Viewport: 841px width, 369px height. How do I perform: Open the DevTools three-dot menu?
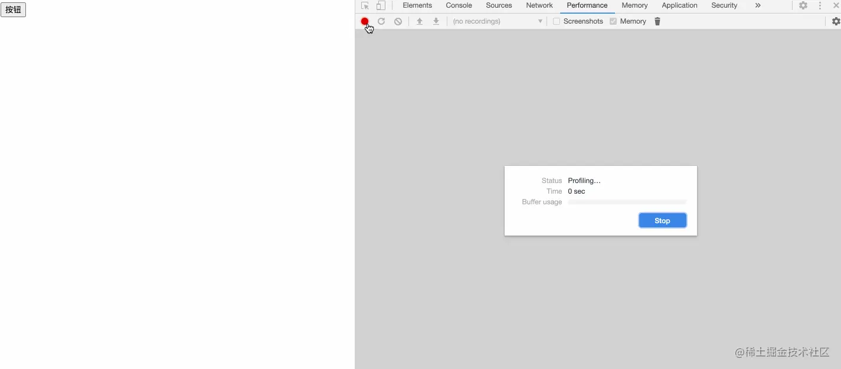pyautogui.click(x=820, y=5)
